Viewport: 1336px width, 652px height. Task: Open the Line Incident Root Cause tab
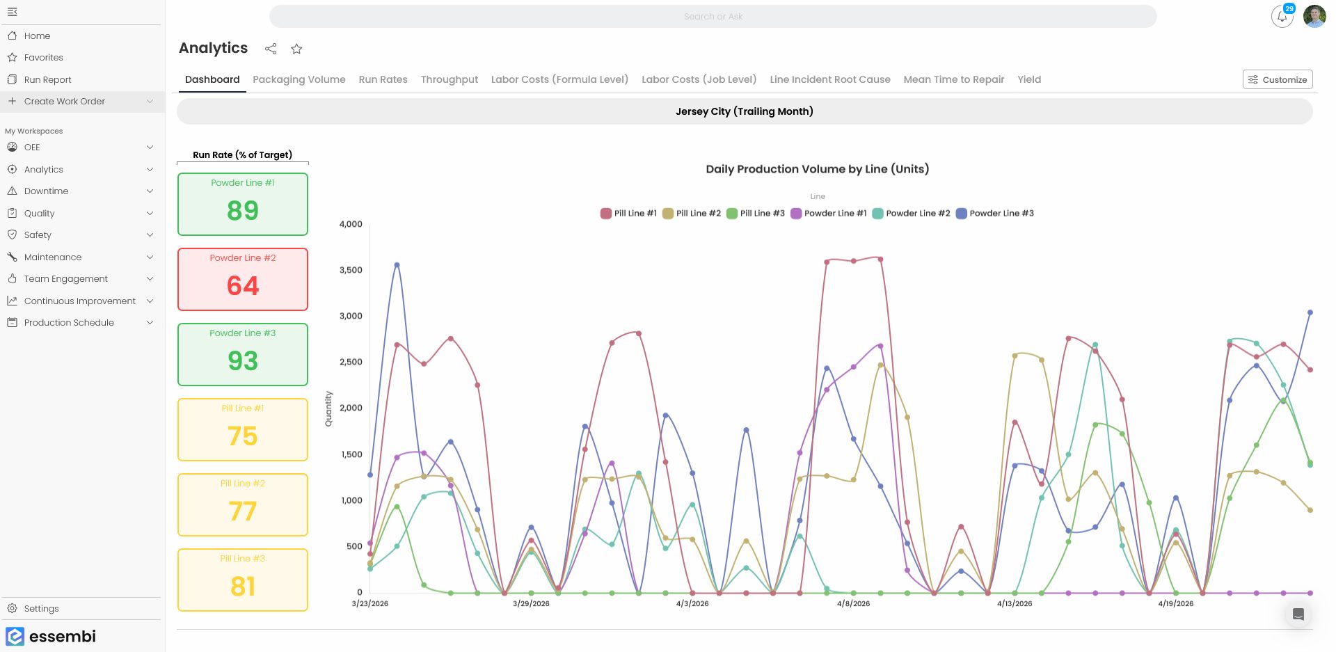[x=830, y=79]
